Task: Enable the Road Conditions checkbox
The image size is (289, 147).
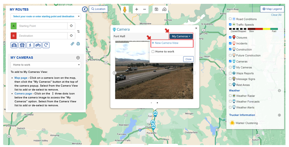Action: coord(230,19)
